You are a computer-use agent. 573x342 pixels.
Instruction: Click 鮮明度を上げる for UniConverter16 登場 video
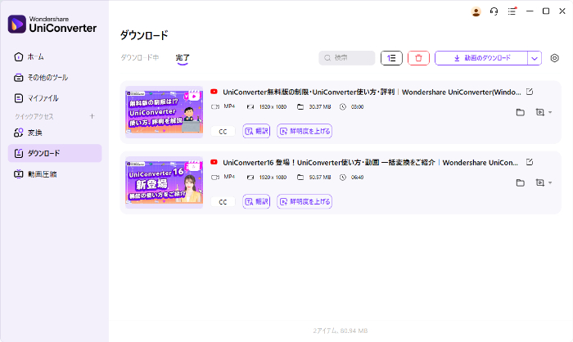[x=305, y=202]
